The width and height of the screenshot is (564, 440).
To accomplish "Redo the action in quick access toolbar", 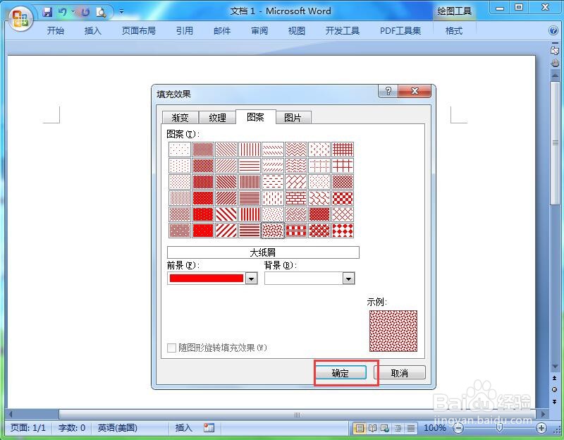I will (85, 12).
